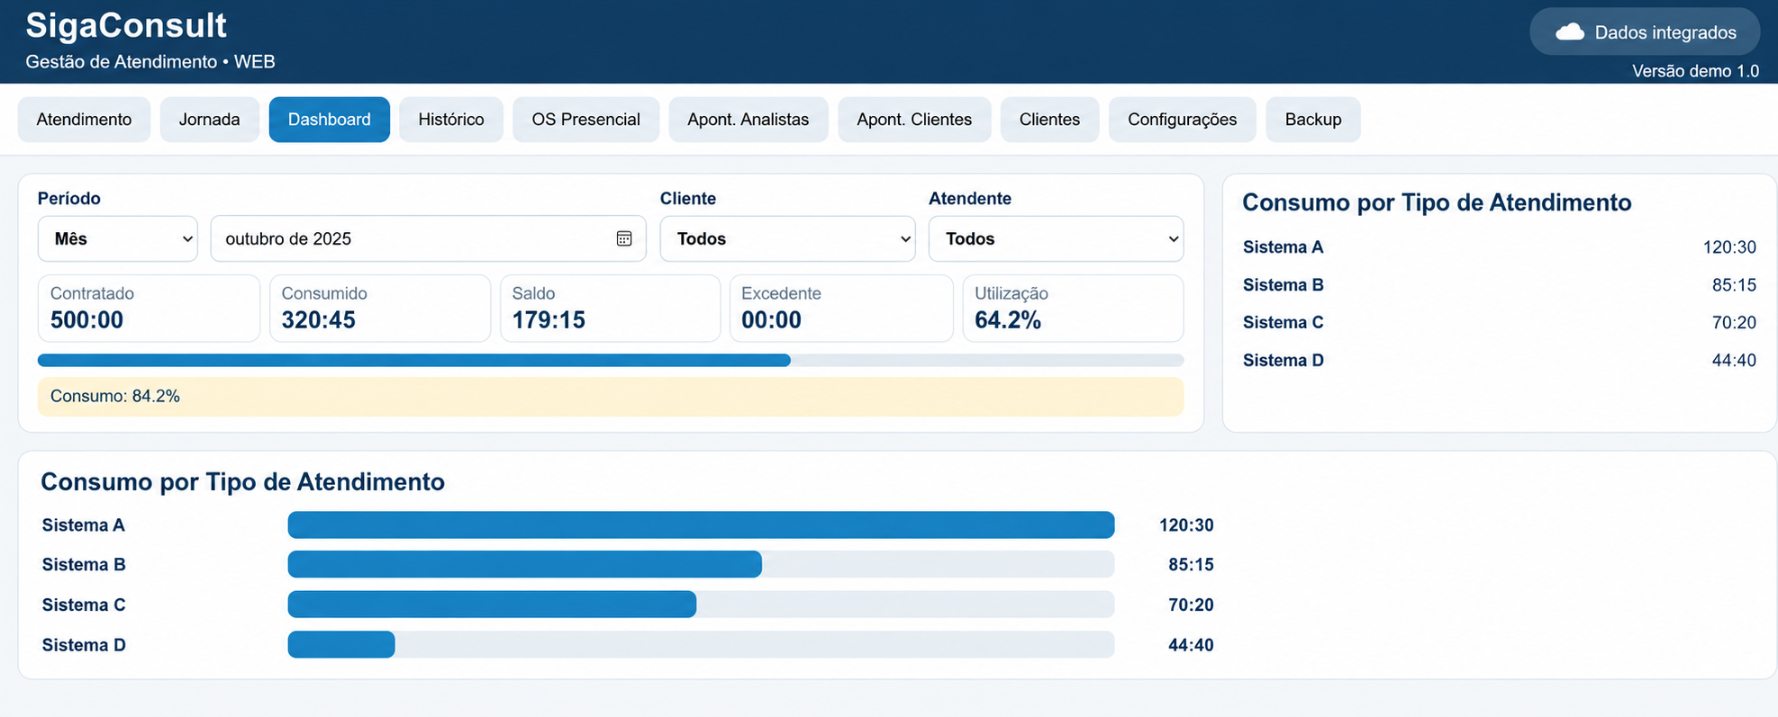This screenshot has width=1778, height=717.
Task: Click the Dados integrados button
Action: [x=1645, y=32]
